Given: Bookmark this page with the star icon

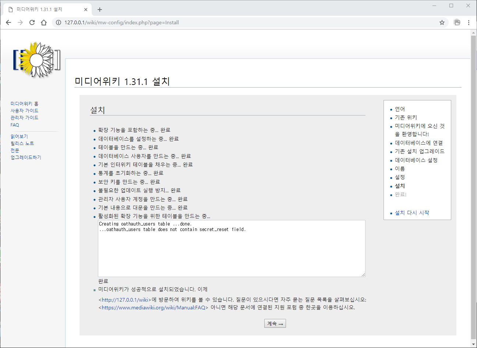Looking at the screenshot, I should pos(442,22).
